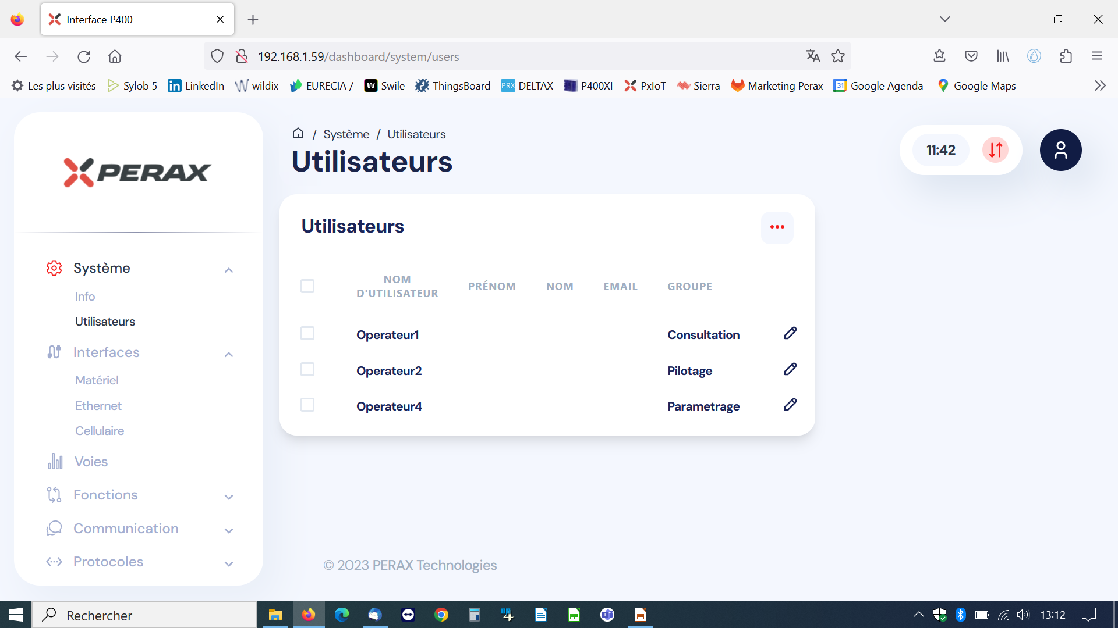Toggle checkbox for Operateur1 row
The height and width of the screenshot is (628, 1118).
pyautogui.click(x=307, y=333)
